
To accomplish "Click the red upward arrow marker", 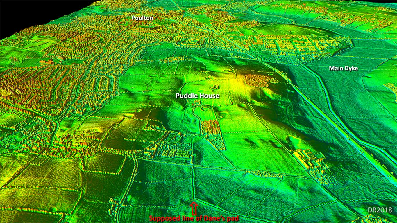I will [x=194, y=208].
